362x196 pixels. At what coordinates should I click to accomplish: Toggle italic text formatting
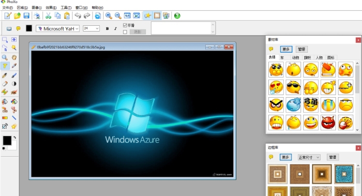tap(115, 28)
